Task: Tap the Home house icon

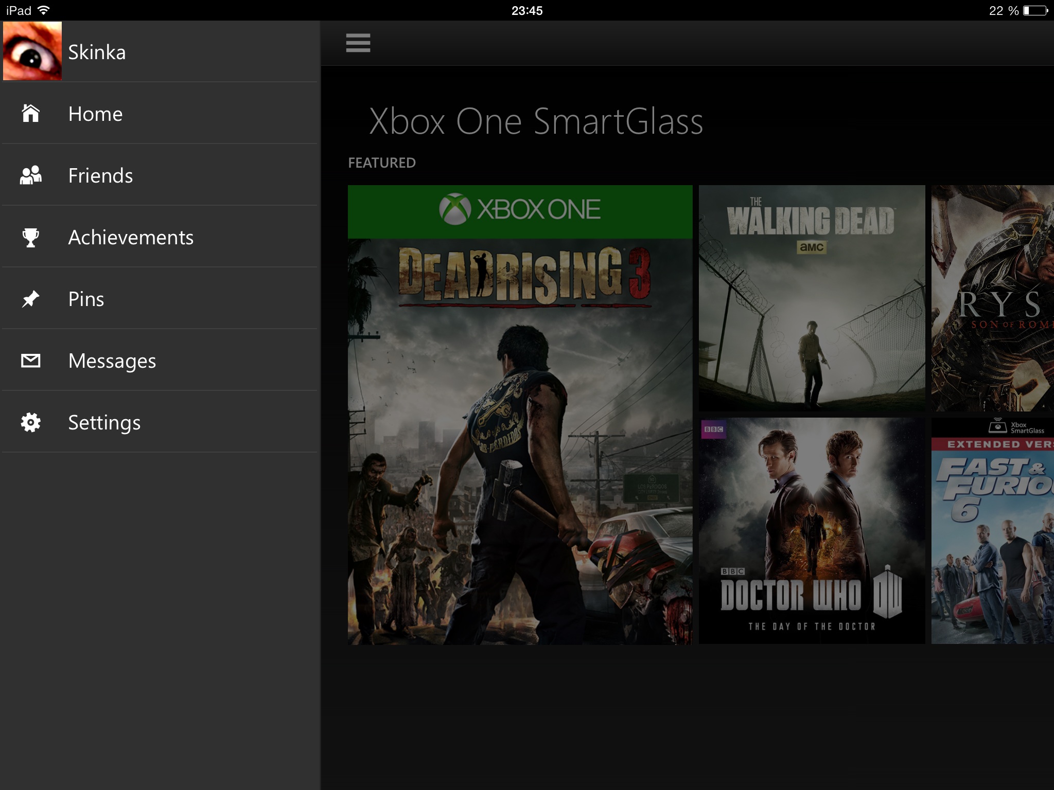Action: tap(31, 113)
